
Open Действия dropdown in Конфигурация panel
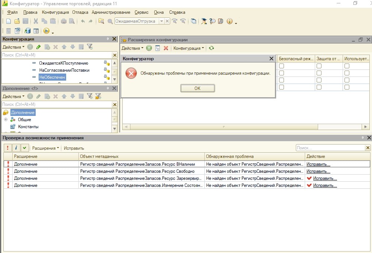[13, 47]
